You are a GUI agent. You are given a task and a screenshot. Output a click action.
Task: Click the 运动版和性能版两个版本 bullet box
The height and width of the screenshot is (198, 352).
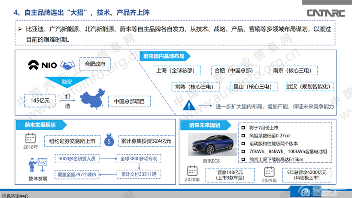point(243,143)
